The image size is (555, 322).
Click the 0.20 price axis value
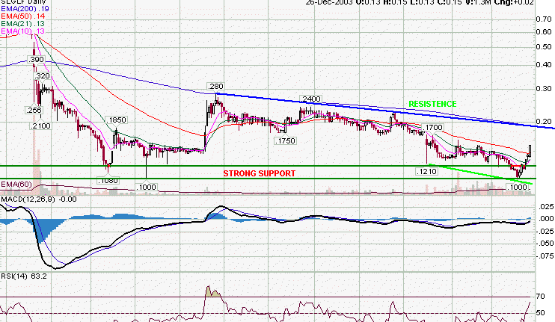tap(544, 121)
